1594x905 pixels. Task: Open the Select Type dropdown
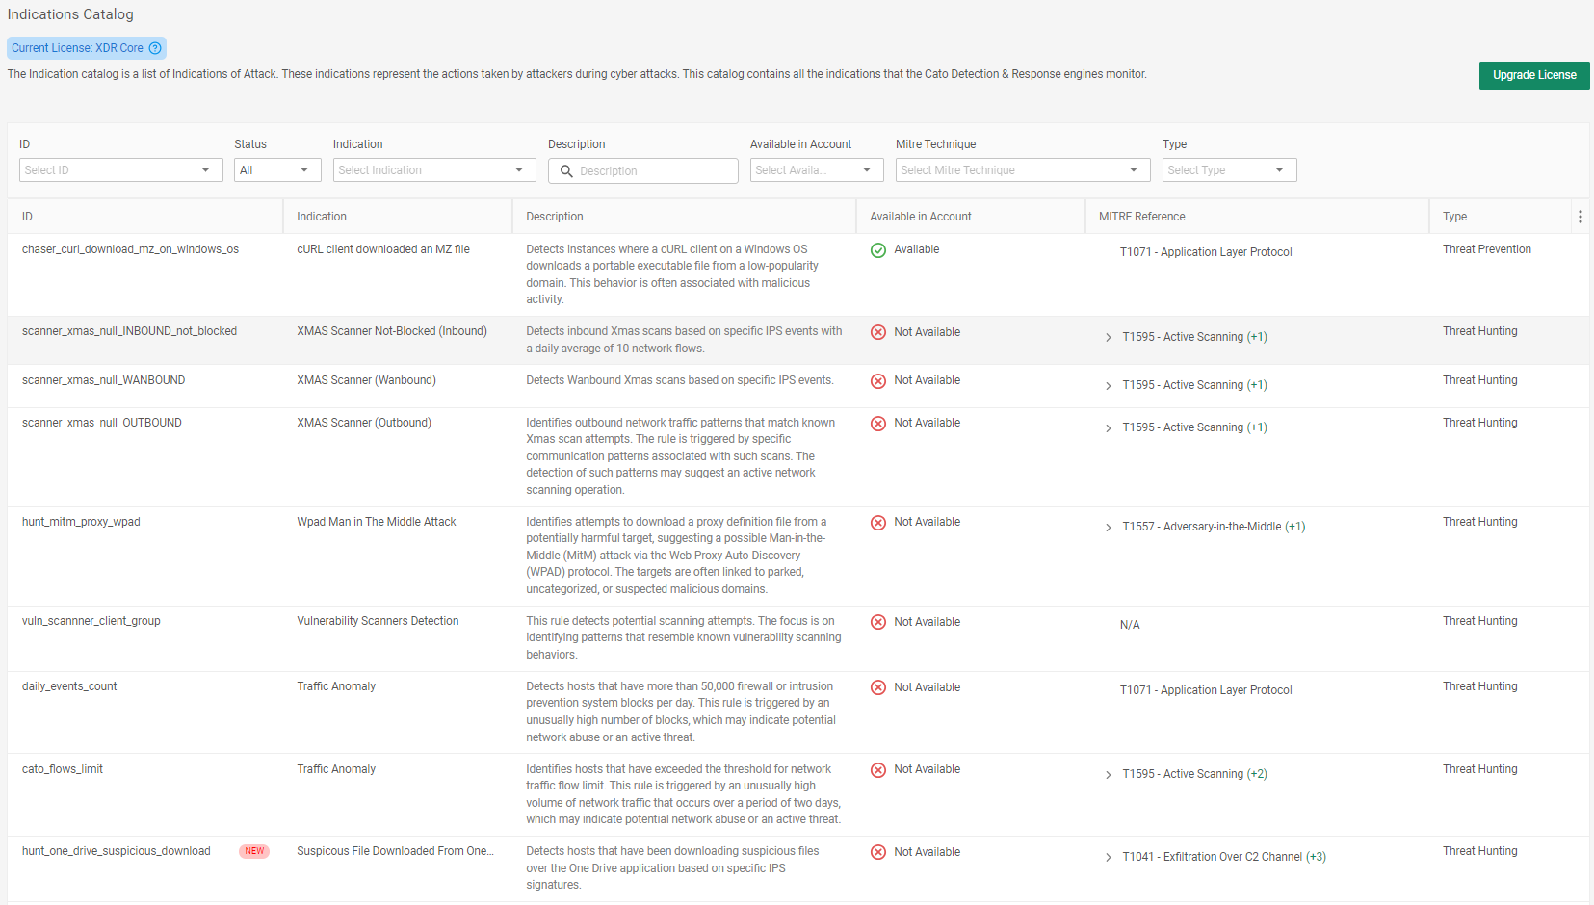[1228, 170]
